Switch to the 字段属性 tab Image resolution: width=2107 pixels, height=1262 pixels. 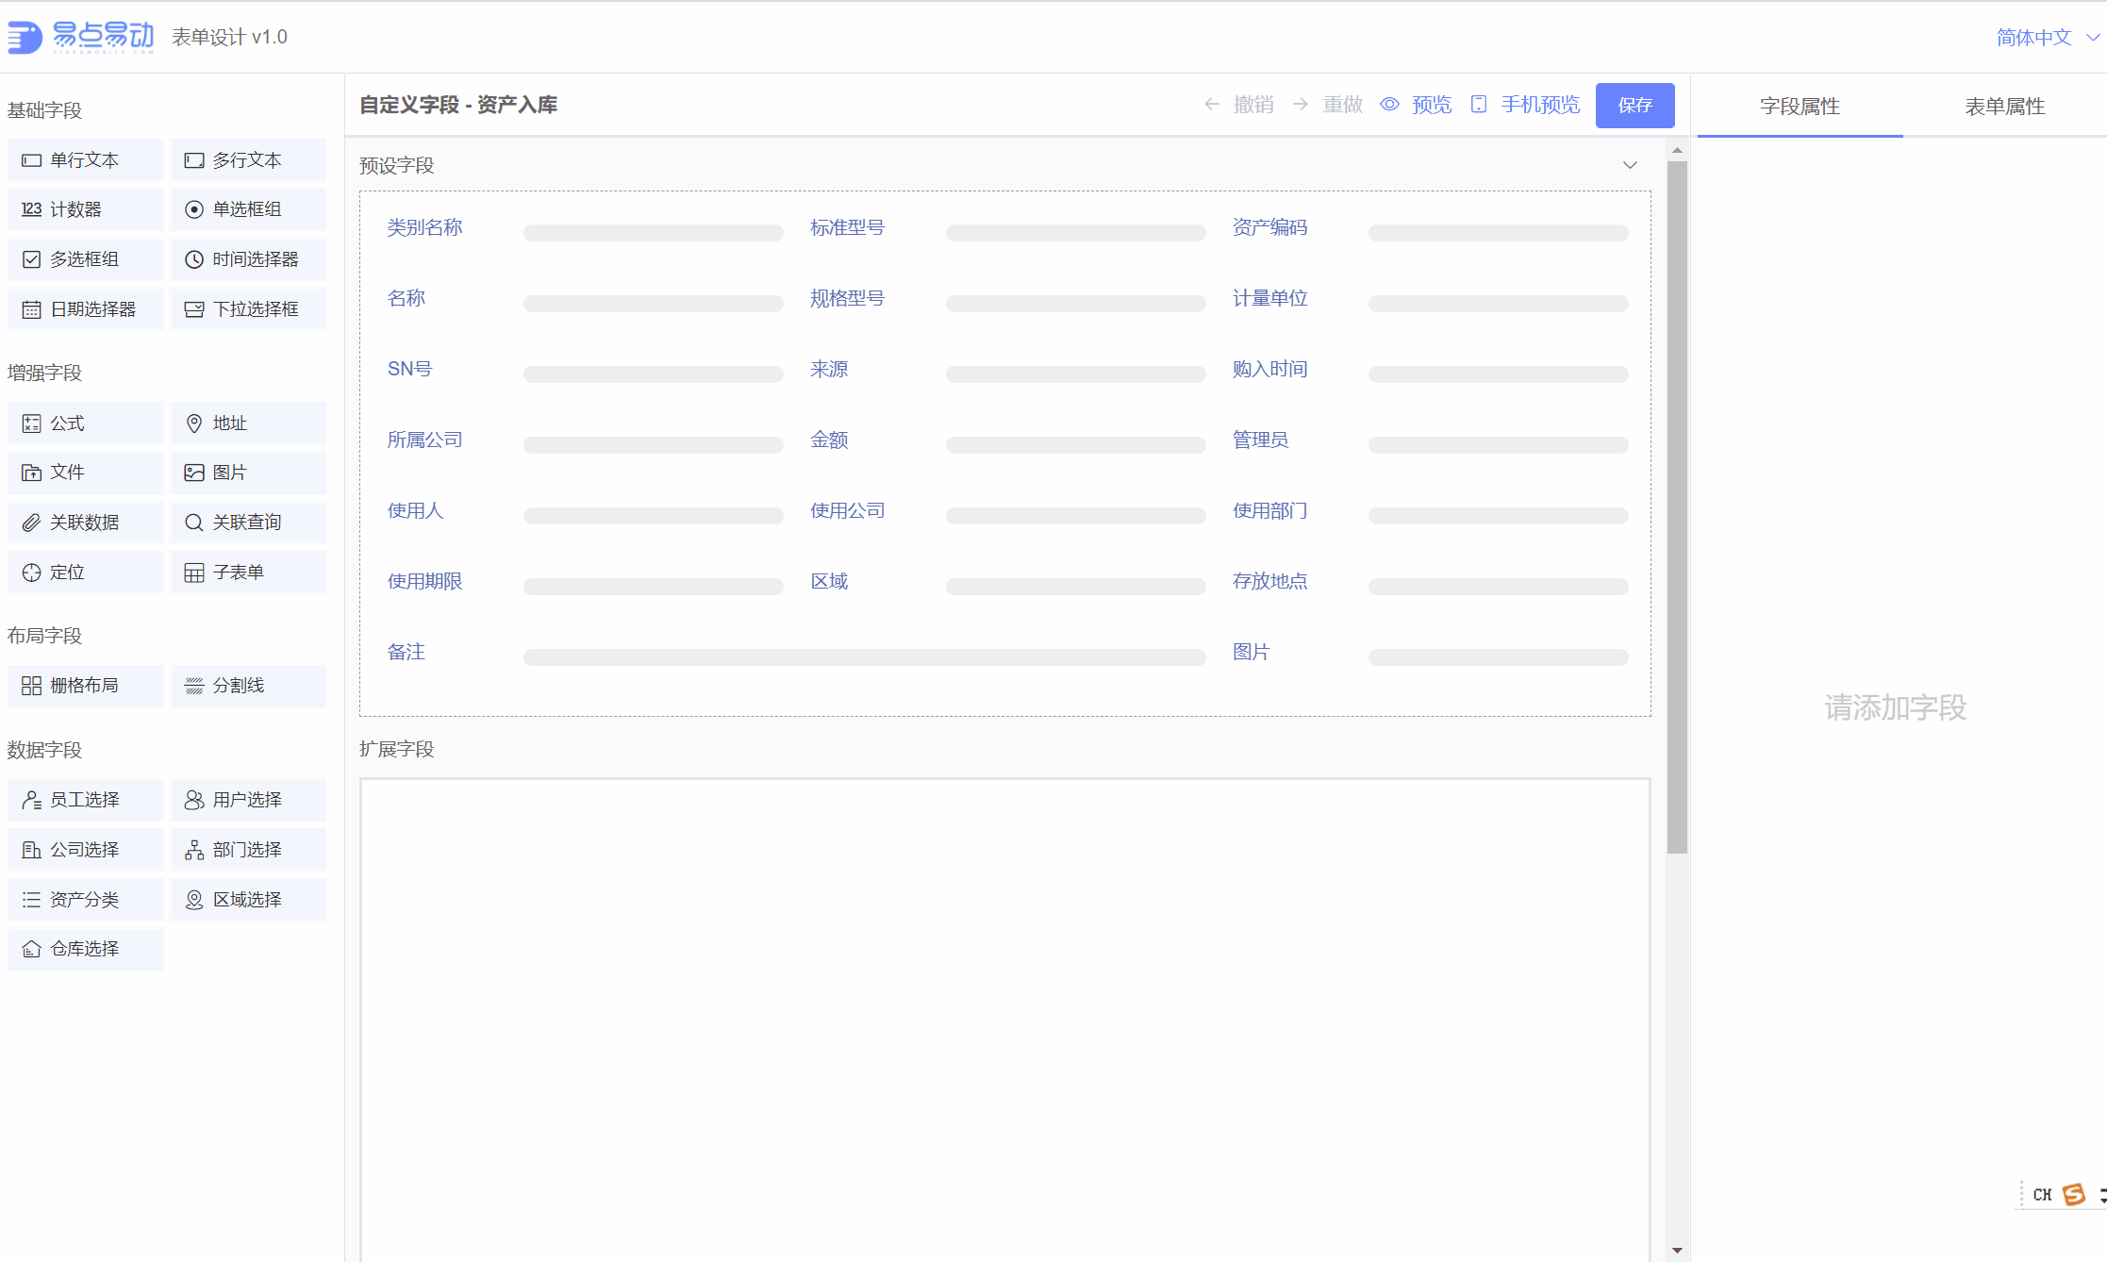click(x=1800, y=107)
